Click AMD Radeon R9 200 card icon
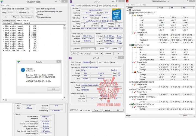Viewport: 196px width, 136px height. 133,104
